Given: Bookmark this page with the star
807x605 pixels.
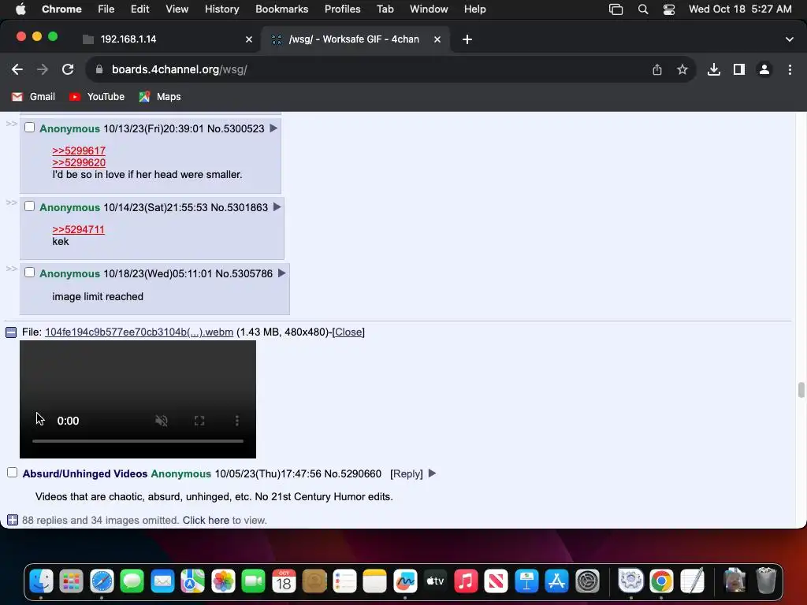Looking at the screenshot, I should pos(682,69).
